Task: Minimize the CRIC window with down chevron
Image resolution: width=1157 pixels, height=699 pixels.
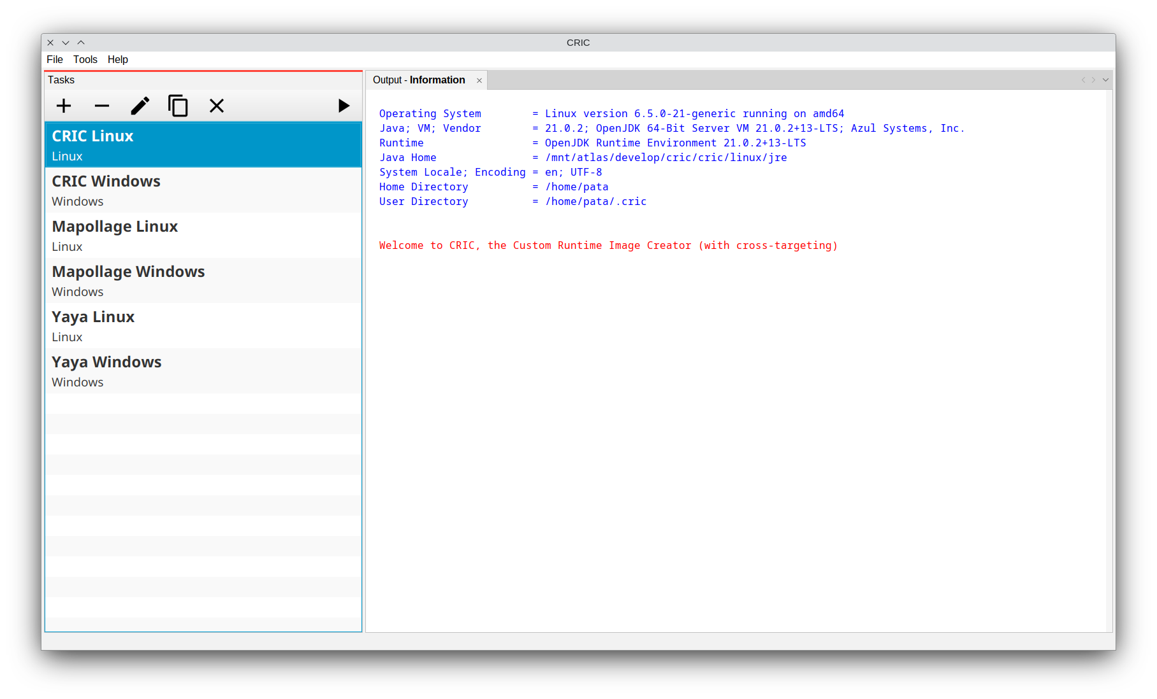Action: [66, 43]
